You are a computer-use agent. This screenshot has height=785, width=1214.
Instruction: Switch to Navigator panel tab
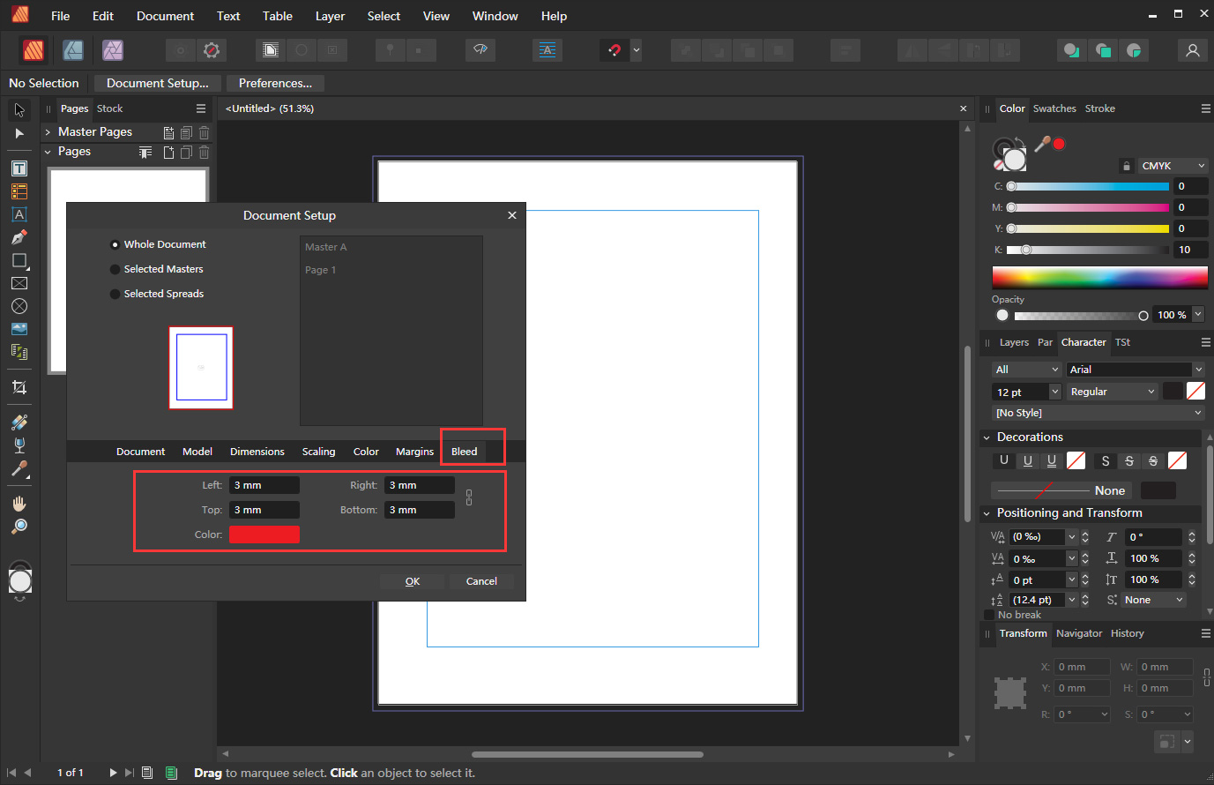click(1079, 633)
